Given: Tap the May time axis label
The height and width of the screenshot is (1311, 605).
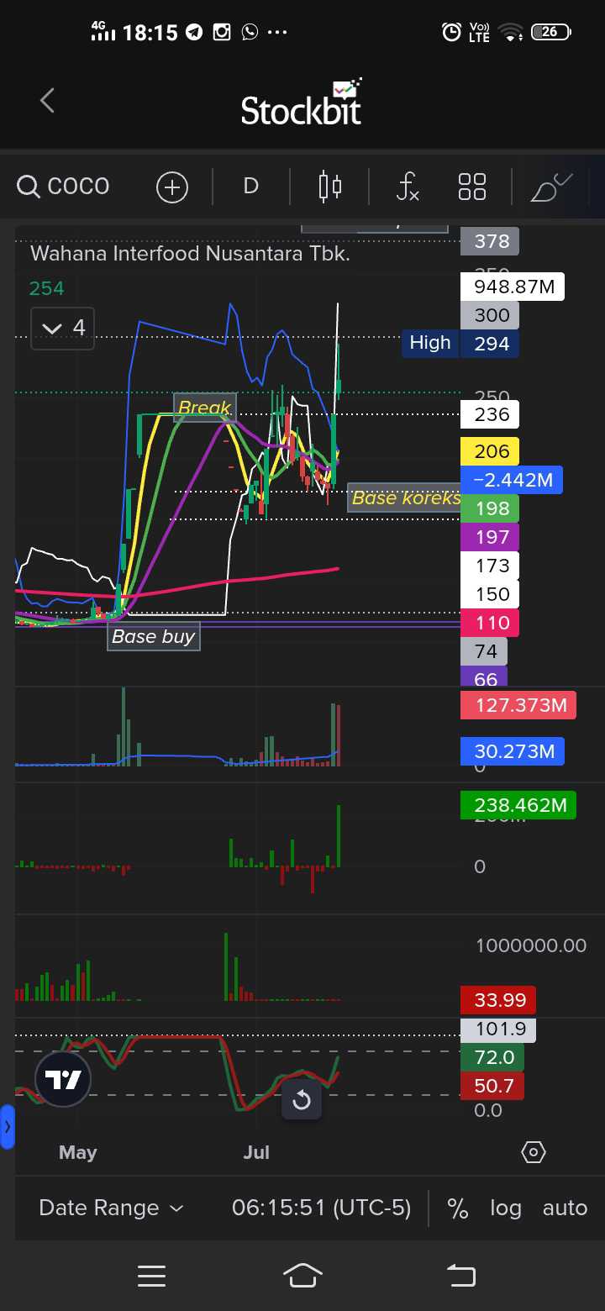Looking at the screenshot, I should point(78,1152).
